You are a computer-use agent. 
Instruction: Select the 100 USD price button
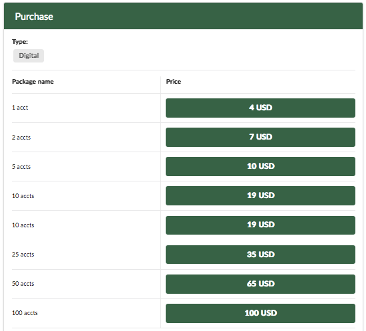pyautogui.click(x=260, y=313)
